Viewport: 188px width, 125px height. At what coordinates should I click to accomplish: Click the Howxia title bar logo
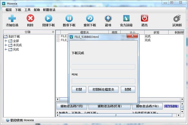pyautogui.click(x=4, y=3)
